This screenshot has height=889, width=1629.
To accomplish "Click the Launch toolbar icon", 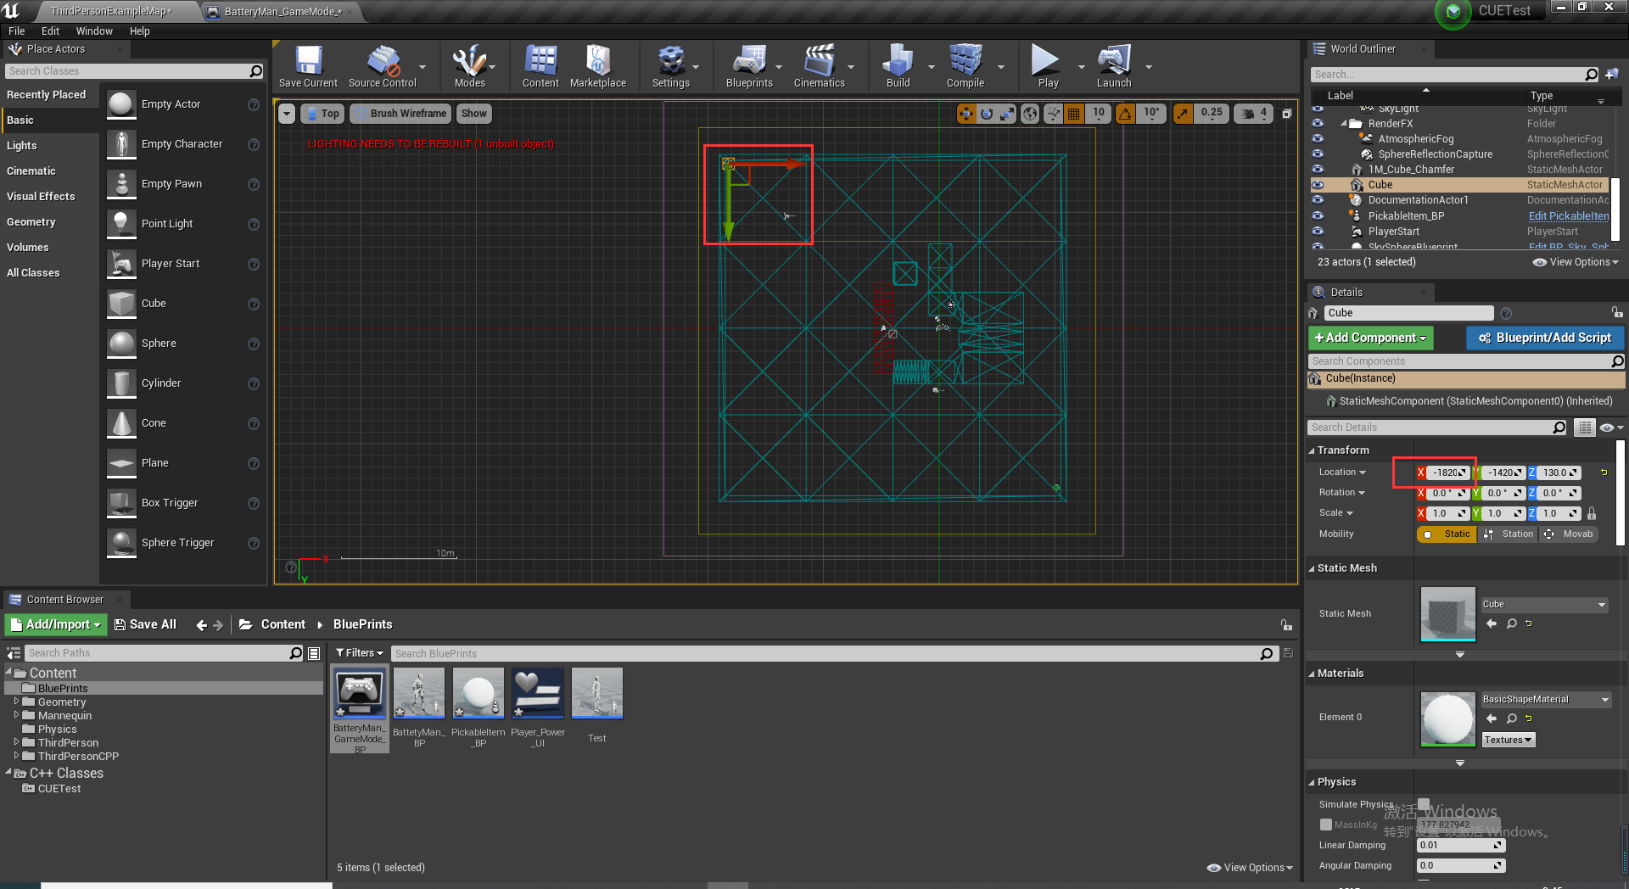I will pos(1114,66).
